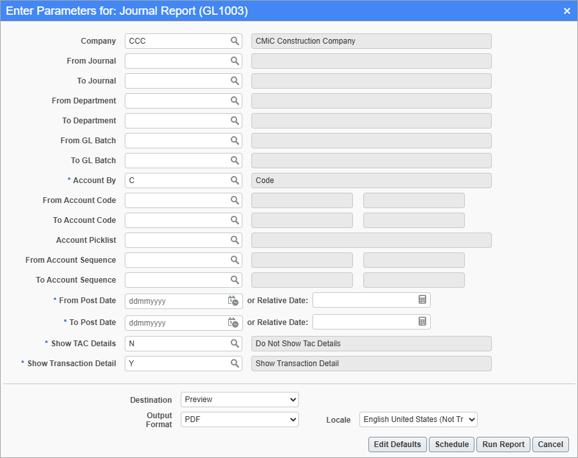This screenshot has height=458, width=578.
Task: Open the To Post Date relative date calculator icon
Action: click(x=423, y=322)
